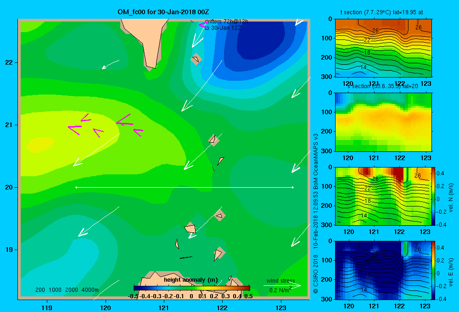Click the 14 contour label in t section
The width and height of the screenshot is (459, 312).
pos(363,67)
